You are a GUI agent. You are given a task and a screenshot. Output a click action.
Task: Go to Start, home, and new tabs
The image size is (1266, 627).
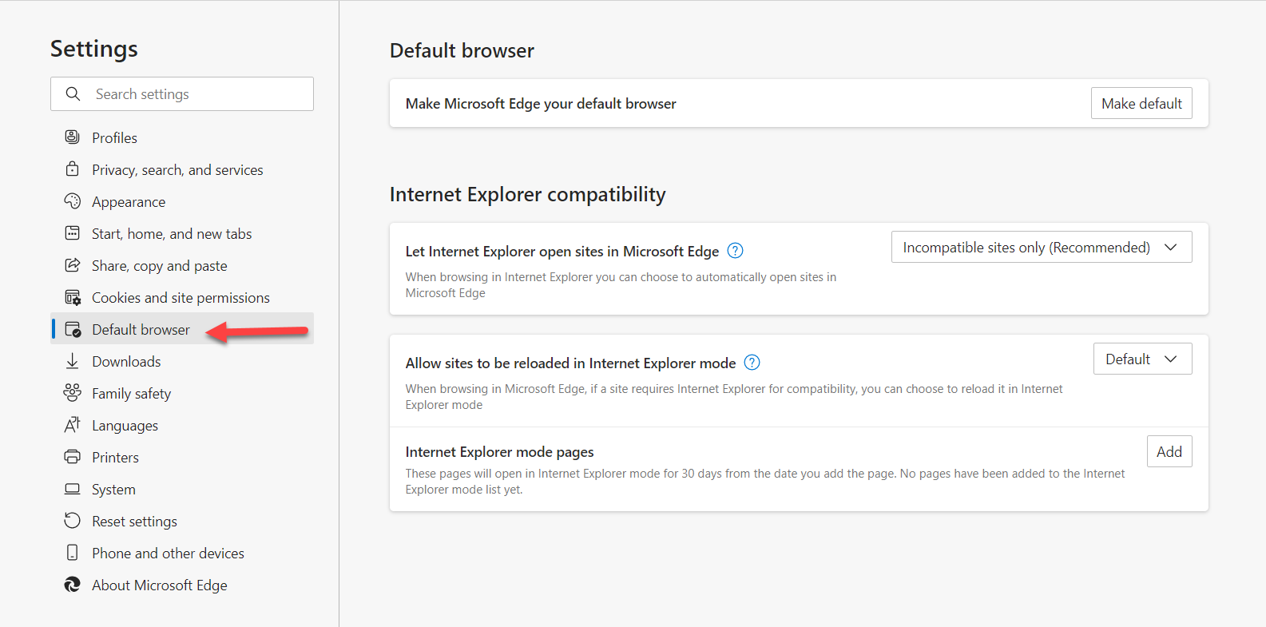tap(172, 234)
